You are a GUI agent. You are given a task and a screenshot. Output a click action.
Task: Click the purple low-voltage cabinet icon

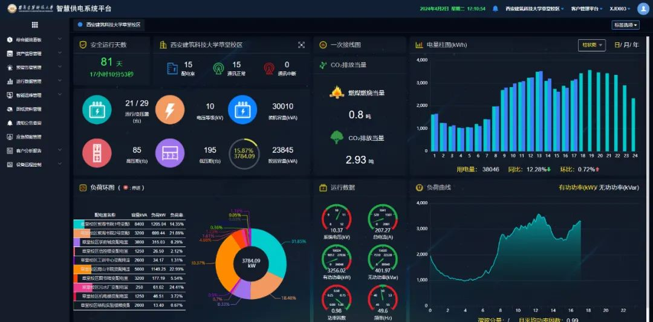point(170,153)
